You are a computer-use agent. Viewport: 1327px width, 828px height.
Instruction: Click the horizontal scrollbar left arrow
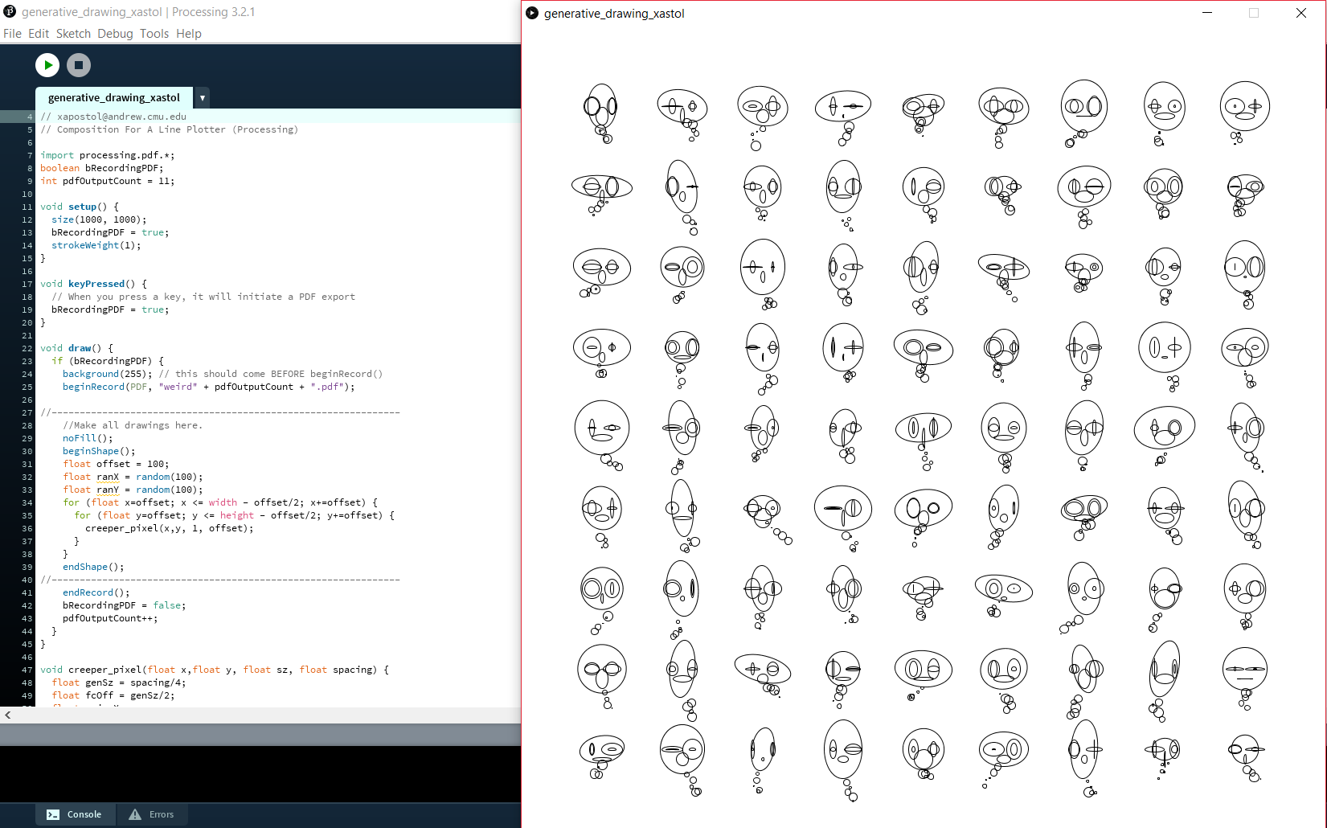(7, 715)
